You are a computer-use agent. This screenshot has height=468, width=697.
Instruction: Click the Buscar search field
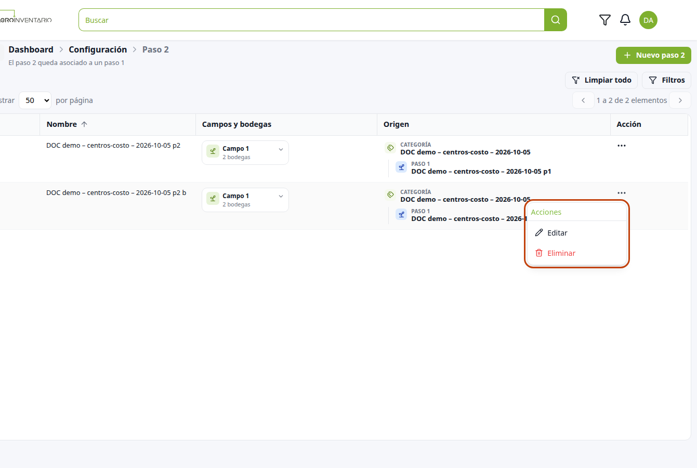[311, 20]
